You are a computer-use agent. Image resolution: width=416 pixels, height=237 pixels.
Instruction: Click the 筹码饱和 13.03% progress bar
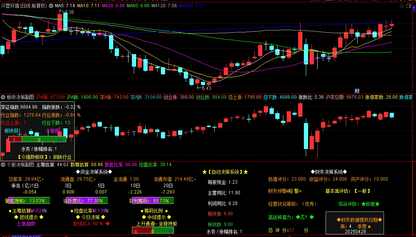click(25, 200)
